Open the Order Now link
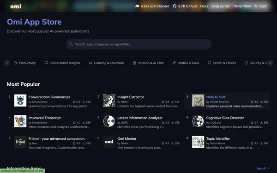The width and height of the screenshot is (277, 173). [242, 6]
